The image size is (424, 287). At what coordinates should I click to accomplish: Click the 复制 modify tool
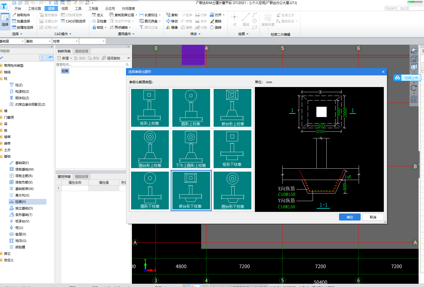click(172, 15)
